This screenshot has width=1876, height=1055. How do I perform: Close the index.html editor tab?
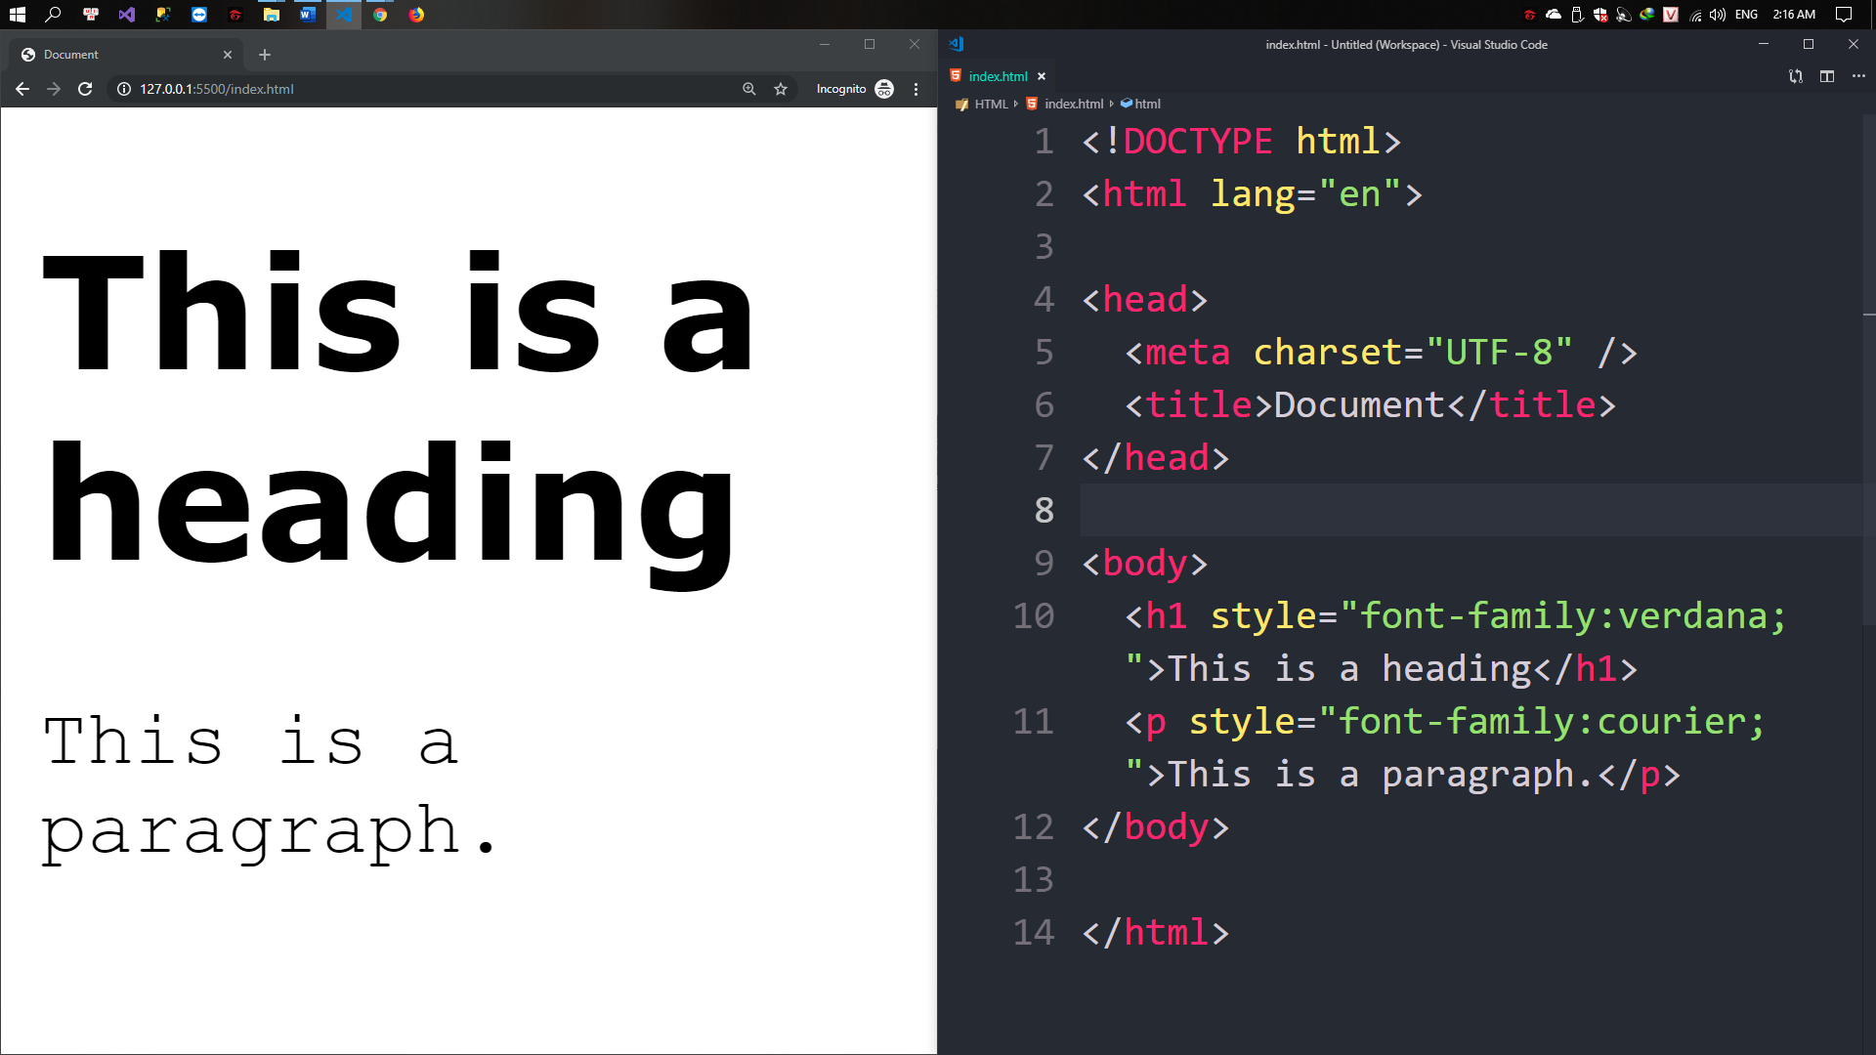[x=1042, y=76]
